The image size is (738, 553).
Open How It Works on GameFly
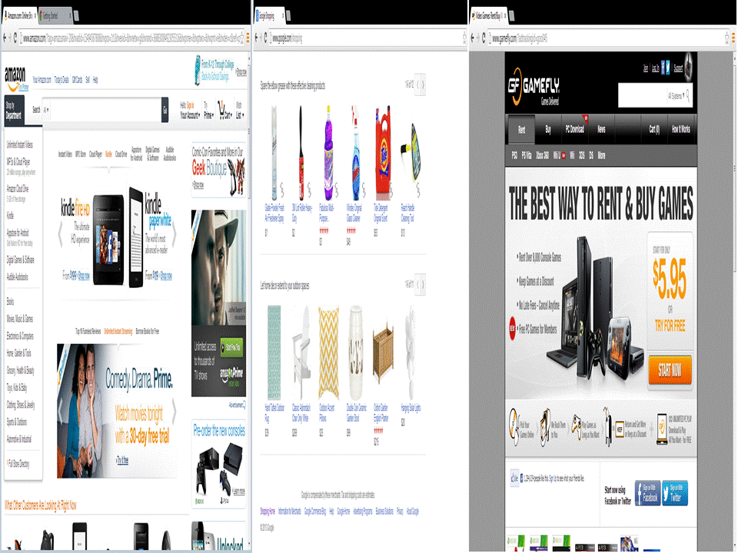pos(680,129)
